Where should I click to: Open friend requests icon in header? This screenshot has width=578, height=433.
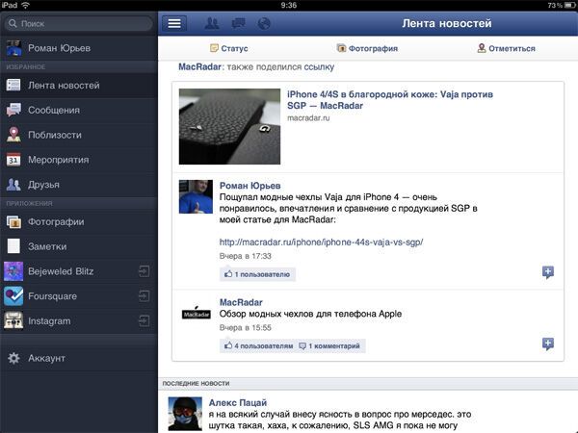pyautogui.click(x=212, y=23)
